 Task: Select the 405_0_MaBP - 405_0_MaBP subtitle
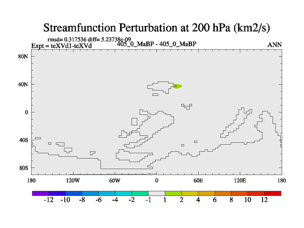tap(157, 44)
